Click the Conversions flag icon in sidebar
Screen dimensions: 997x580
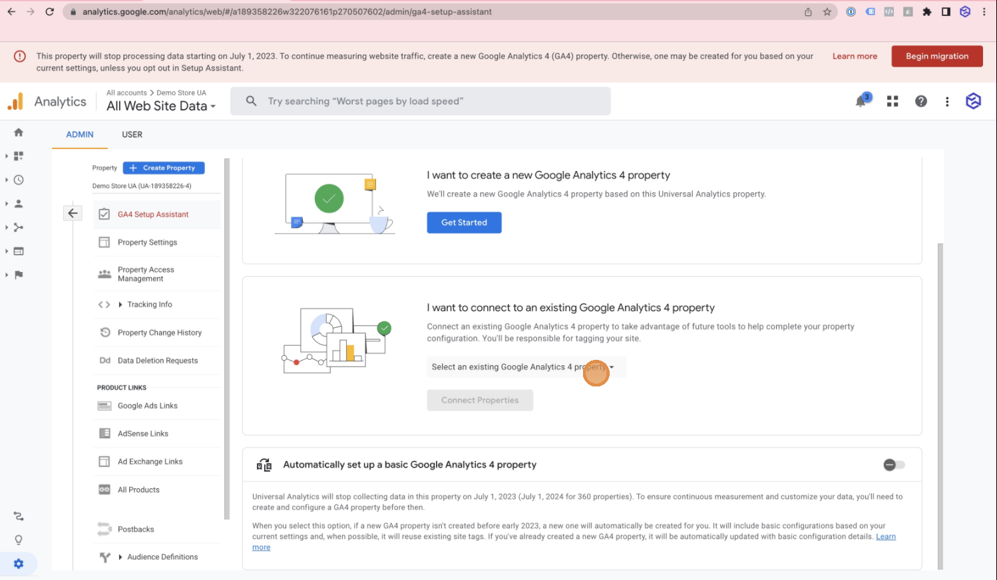coord(19,275)
